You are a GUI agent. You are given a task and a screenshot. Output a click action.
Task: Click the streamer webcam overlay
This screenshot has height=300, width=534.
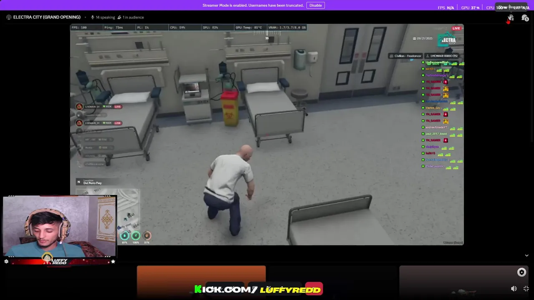point(60,226)
